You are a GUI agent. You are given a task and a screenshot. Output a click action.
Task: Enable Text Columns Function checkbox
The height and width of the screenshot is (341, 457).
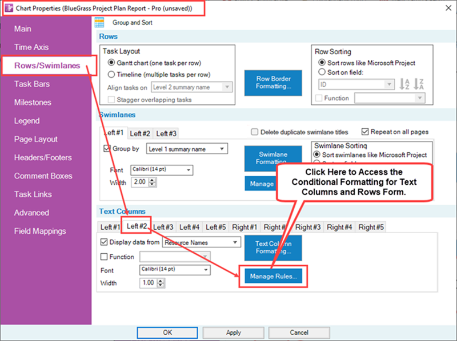(x=104, y=257)
